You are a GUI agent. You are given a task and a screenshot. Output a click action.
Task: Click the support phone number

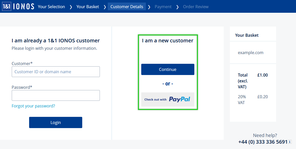263,142
